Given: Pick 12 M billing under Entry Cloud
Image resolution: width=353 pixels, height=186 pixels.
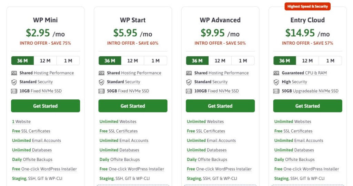Looking at the screenshot, I should 307,61.
